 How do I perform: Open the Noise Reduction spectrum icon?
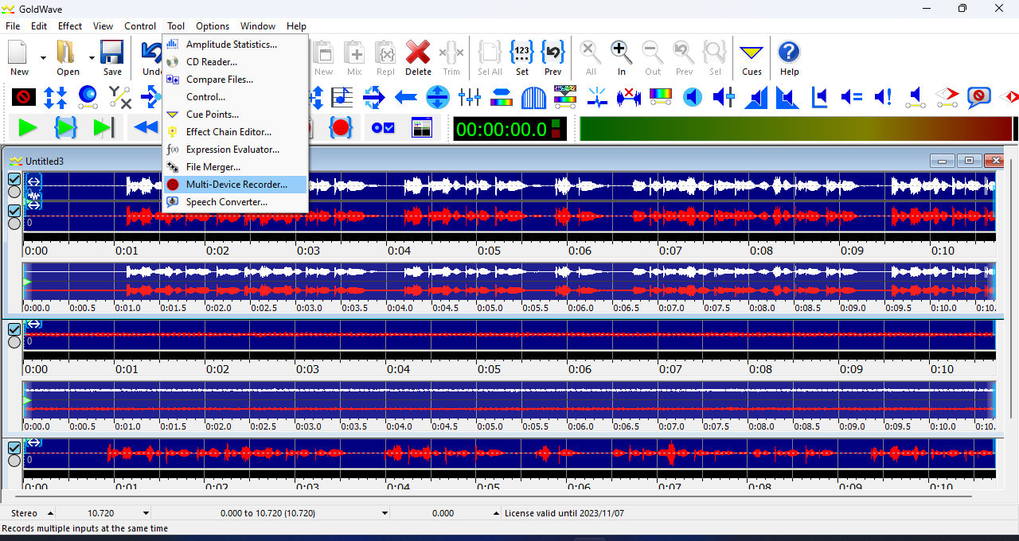point(565,98)
